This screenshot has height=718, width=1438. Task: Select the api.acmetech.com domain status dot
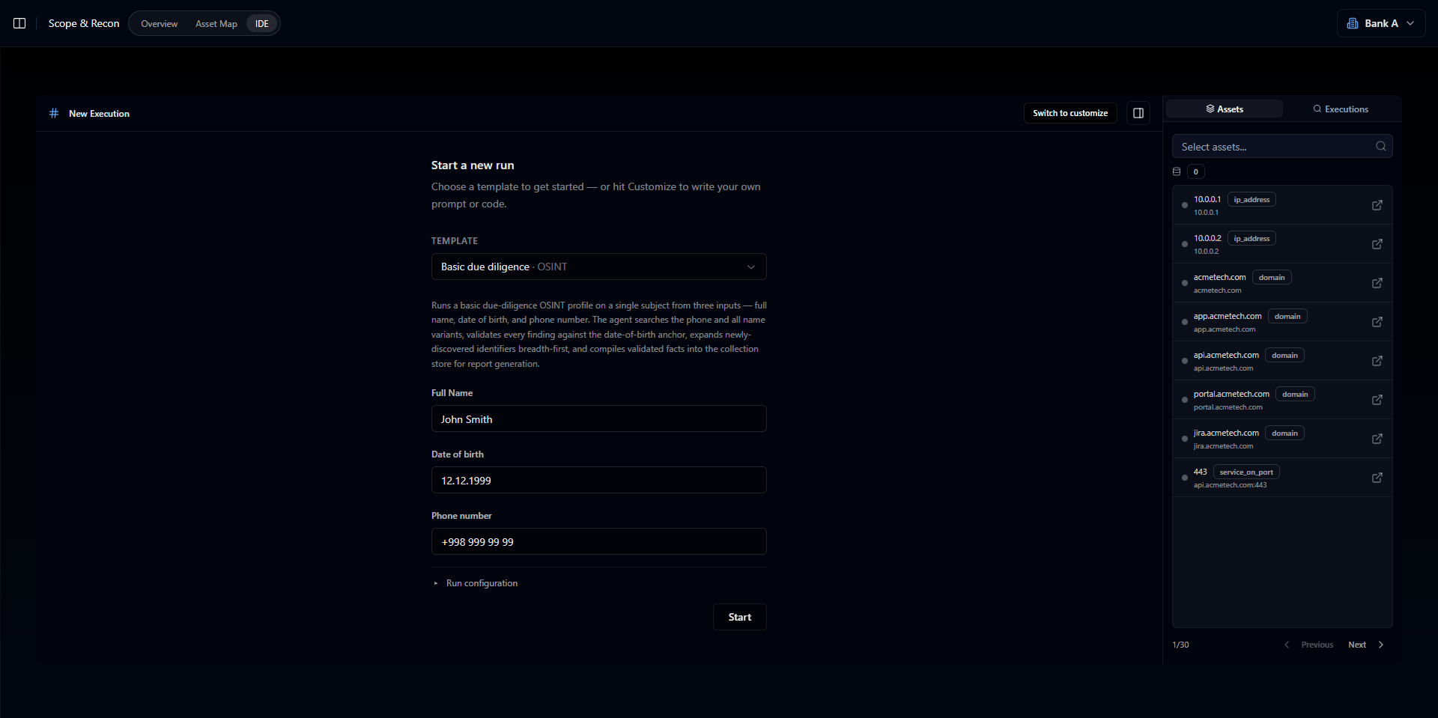(1184, 361)
